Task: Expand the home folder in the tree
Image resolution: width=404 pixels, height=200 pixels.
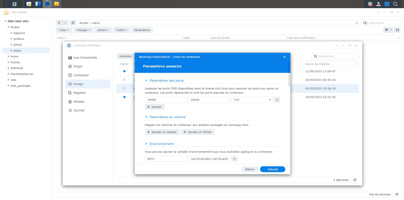Action: [x=8, y=56]
